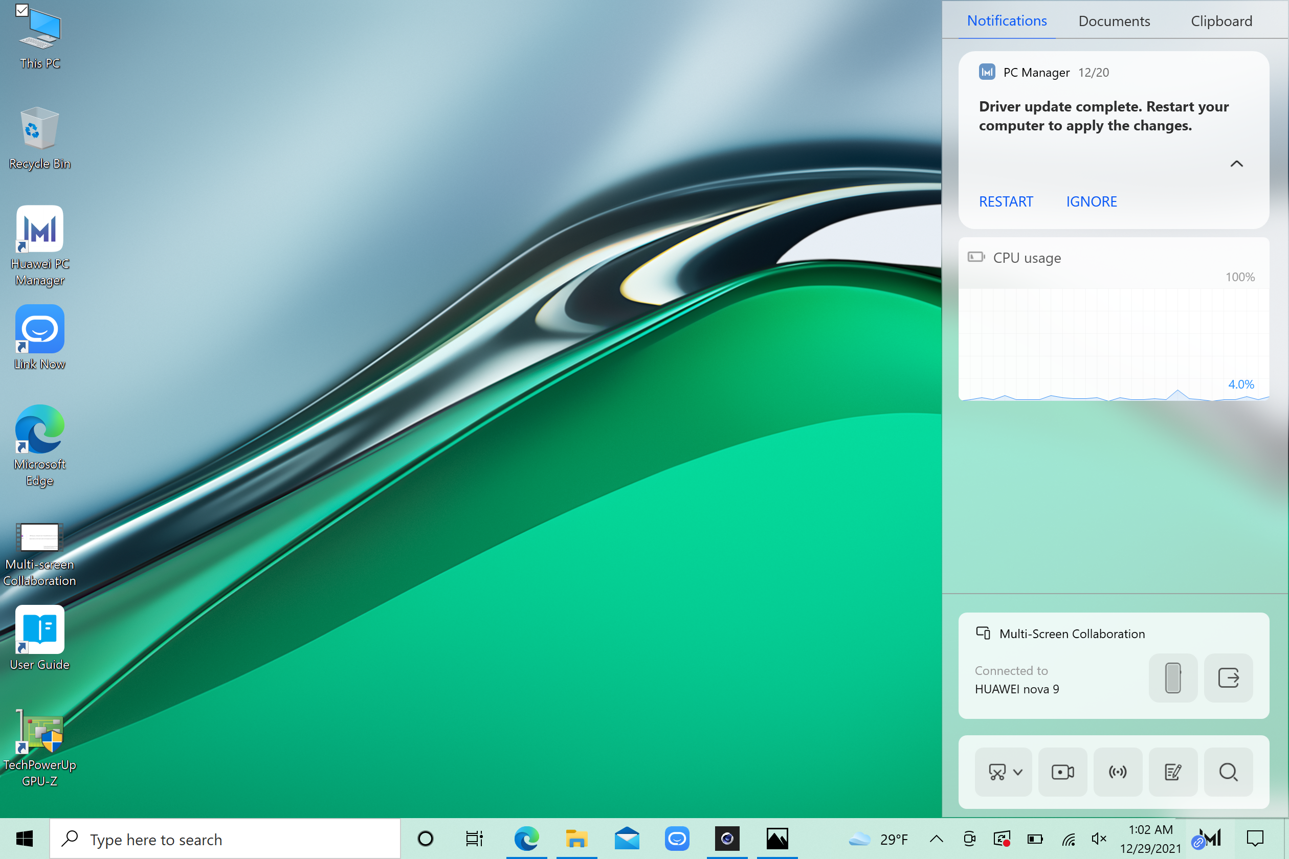Toggle the checkbox on This PC icon

[x=22, y=10]
